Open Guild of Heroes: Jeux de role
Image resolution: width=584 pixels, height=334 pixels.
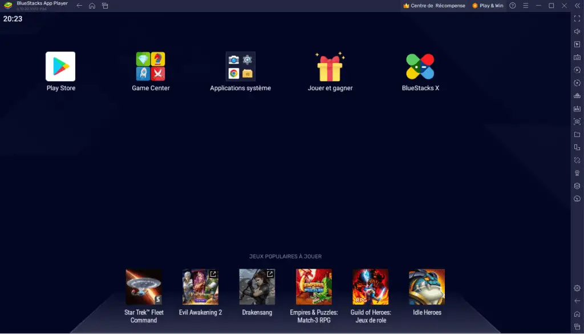tap(370, 287)
